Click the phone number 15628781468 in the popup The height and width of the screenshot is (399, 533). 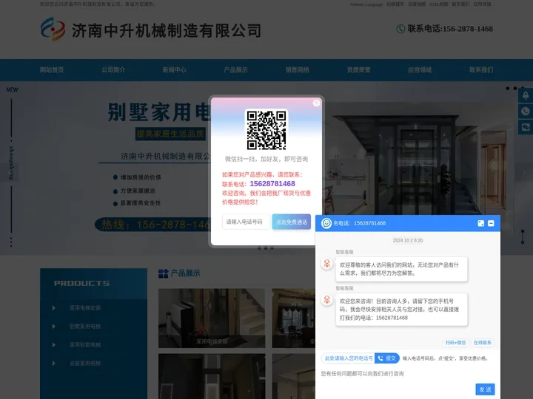[272, 183]
